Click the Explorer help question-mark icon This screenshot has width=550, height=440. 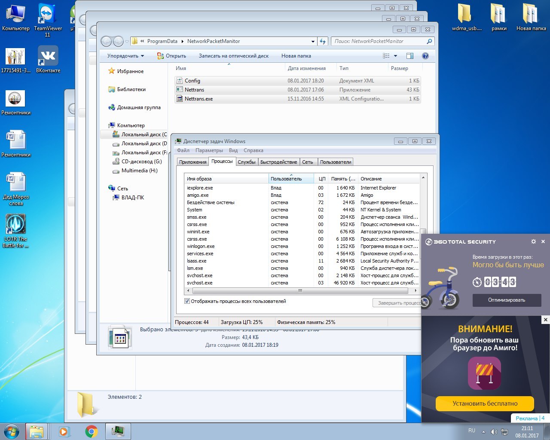coord(425,56)
